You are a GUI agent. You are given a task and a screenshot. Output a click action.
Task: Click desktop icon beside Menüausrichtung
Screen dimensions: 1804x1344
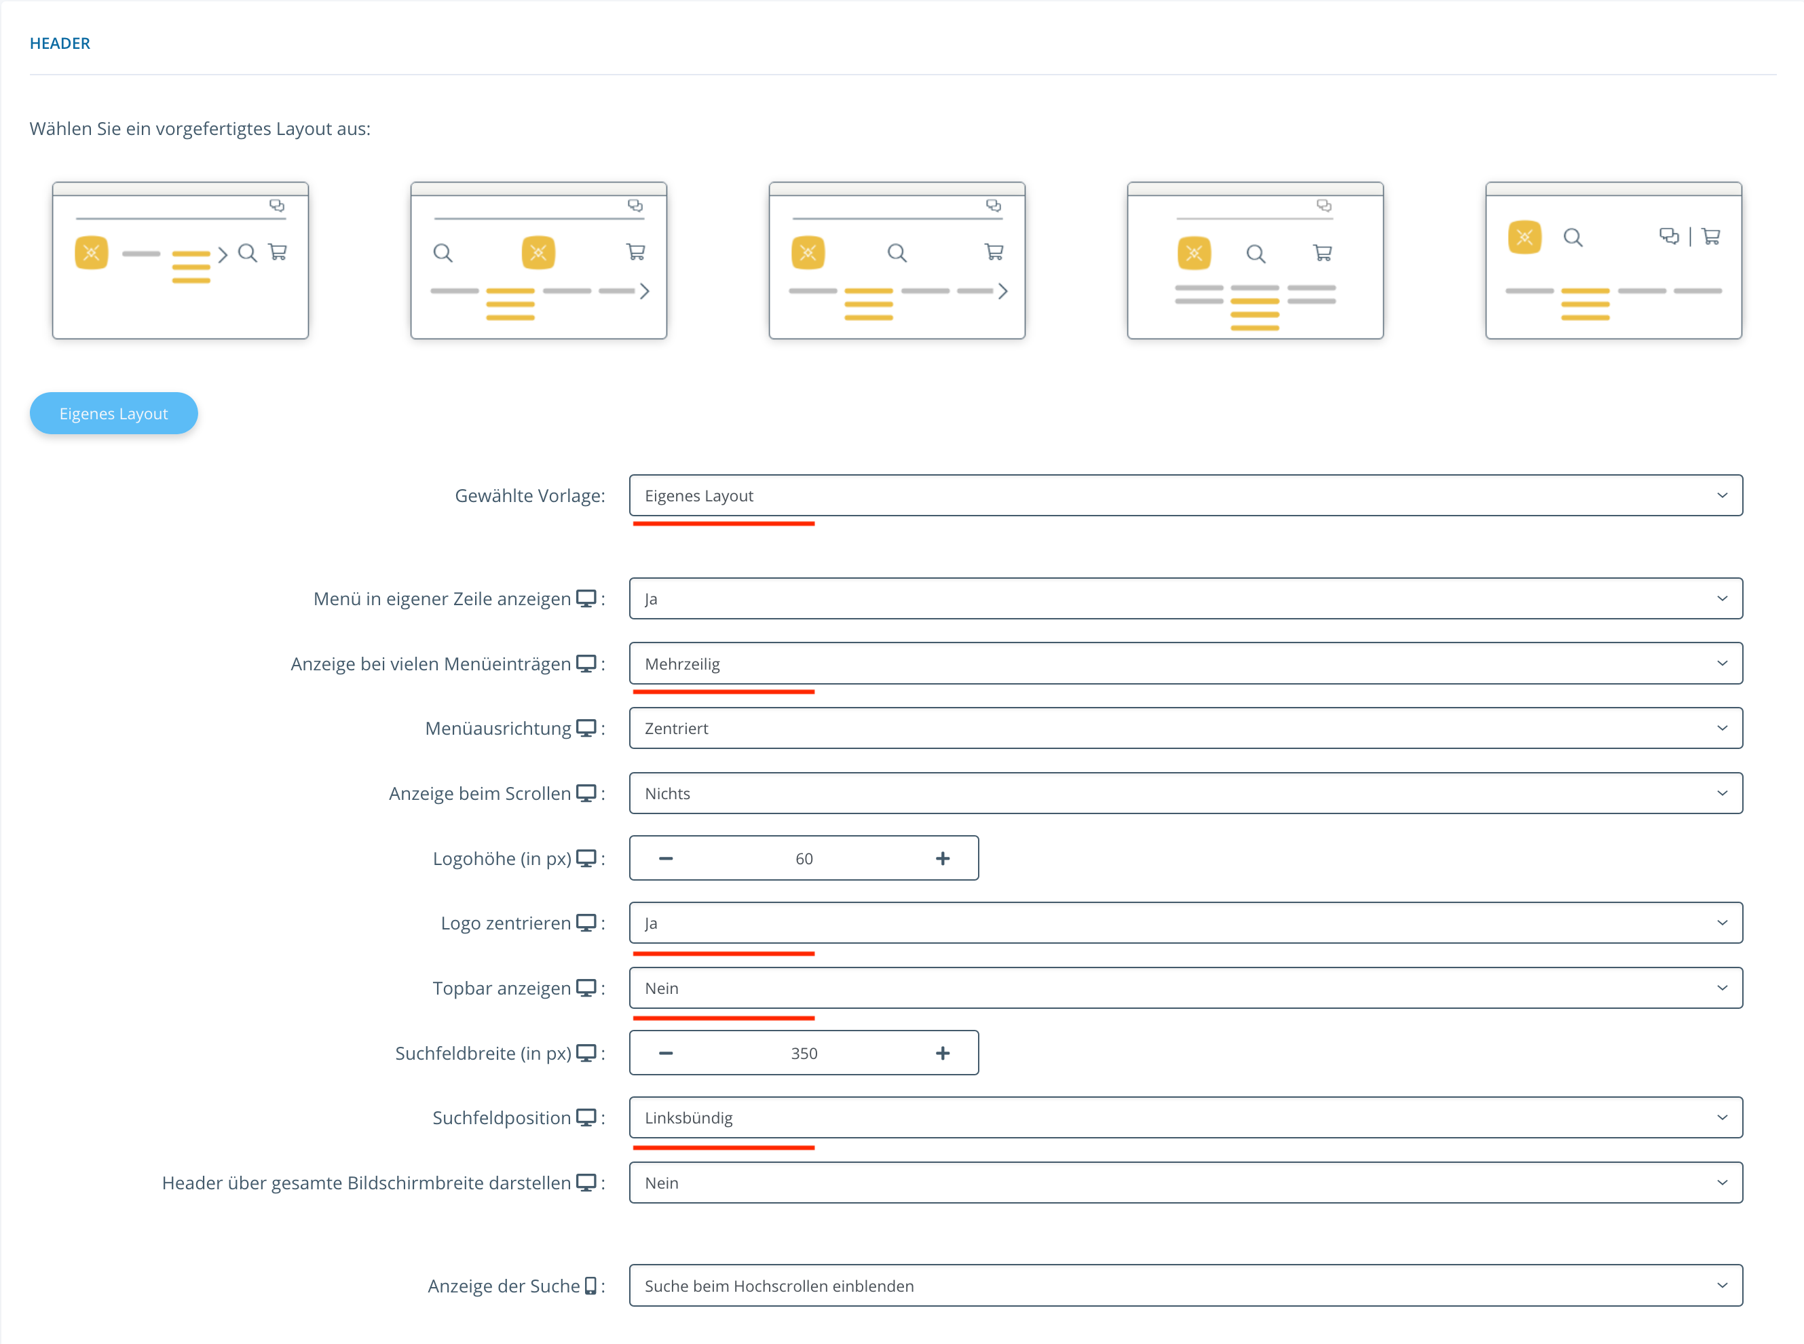pyautogui.click(x=586, y=728)
